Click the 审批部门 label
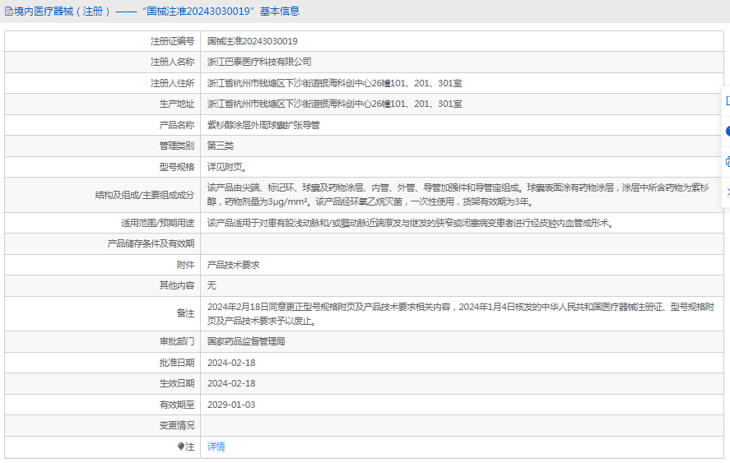This screenshot has width=730, height=463. [177, 341]
